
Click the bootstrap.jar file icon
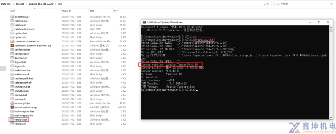point(12,17)
